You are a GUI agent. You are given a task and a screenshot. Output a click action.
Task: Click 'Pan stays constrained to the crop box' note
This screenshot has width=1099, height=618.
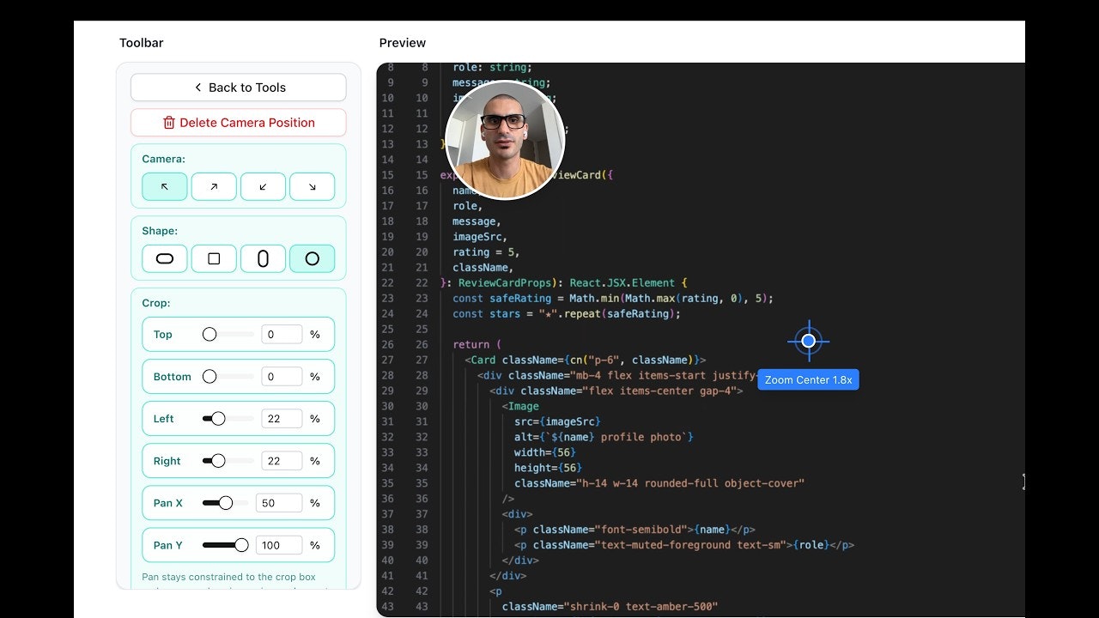click(x=229, y=577)
